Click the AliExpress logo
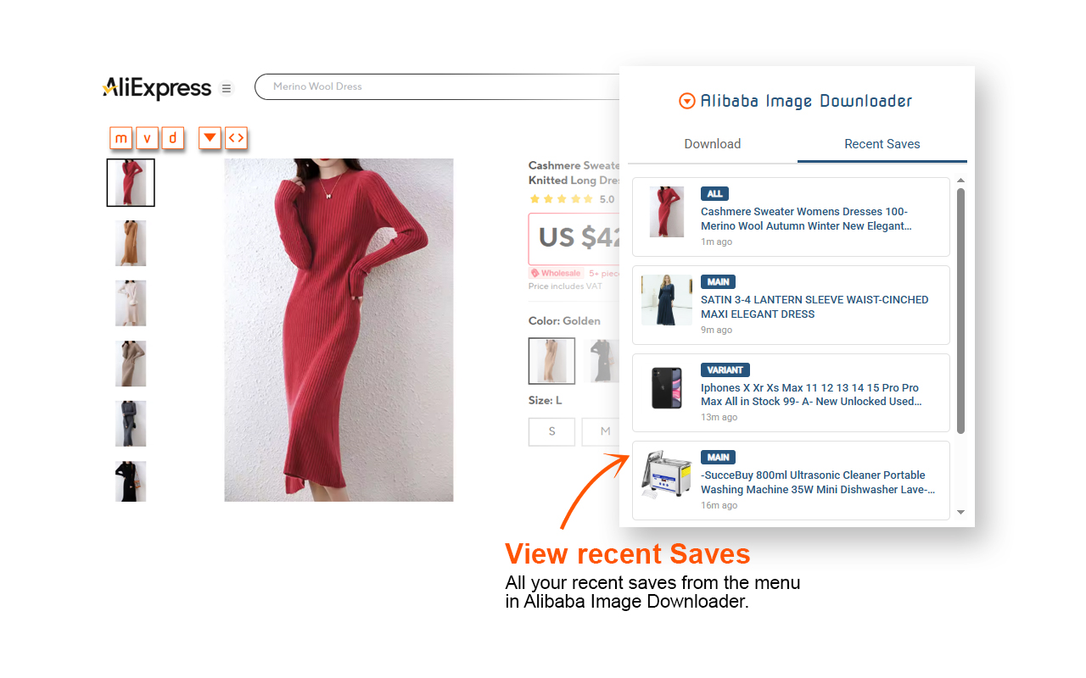The width and height of the screenshot is (1086, 678). (157, 87)
